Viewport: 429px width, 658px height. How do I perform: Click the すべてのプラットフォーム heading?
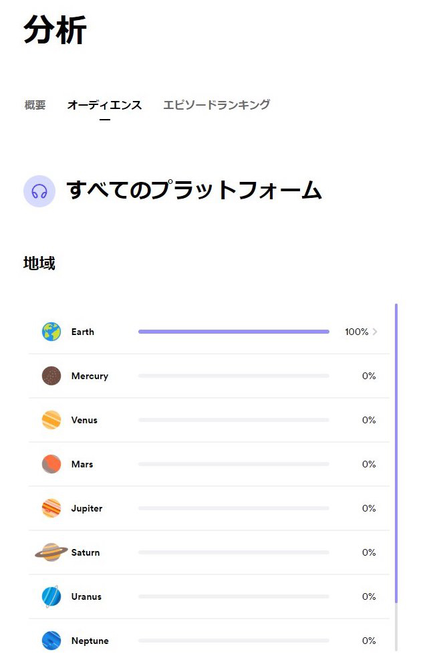click(x=194, y=191)
